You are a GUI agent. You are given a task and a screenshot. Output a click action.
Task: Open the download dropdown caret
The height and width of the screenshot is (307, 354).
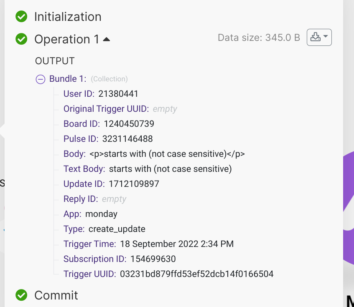pyautogui.click(x=325, y=36)
